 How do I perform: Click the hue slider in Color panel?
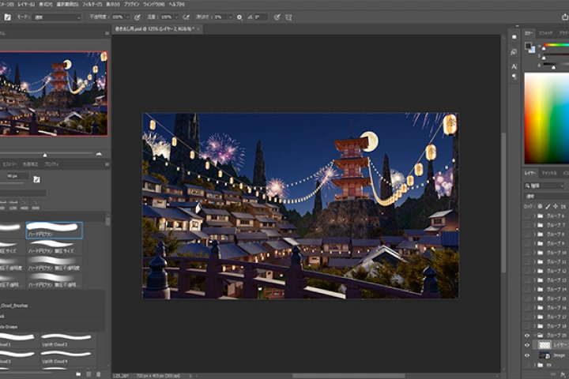(x=556, y=45)
